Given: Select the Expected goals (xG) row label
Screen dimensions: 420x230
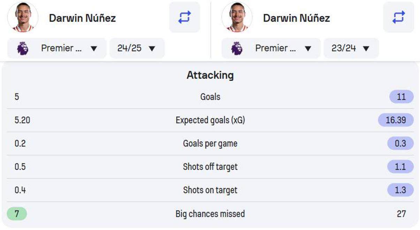Looking at the screenshot, I should (210, 120).
